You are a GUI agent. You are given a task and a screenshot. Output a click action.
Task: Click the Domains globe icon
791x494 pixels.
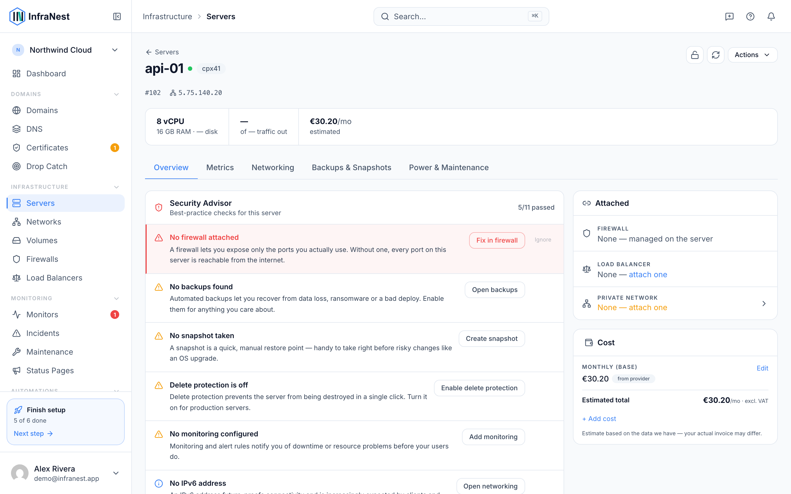tap(16, 110)
